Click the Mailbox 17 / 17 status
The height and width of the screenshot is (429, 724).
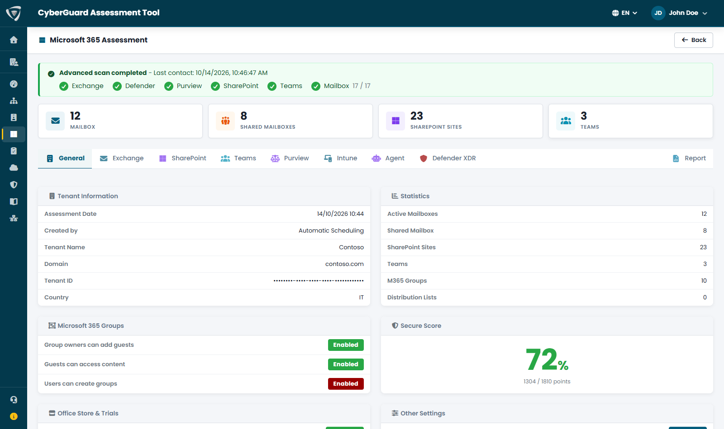pyautogui.click(x=341, y=86)
